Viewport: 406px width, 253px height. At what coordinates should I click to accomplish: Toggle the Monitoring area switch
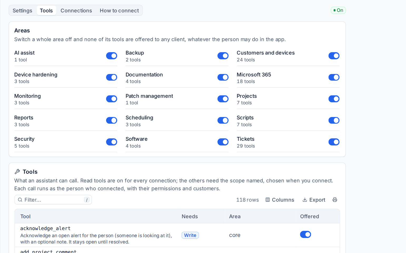(x=112, y=99)
